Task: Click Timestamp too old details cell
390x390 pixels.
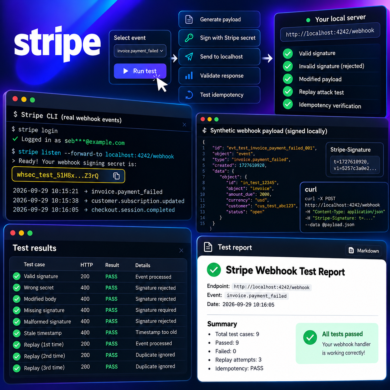Action: 156,332
